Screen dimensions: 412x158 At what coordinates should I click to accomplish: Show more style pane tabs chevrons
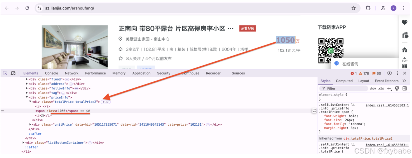click(404, 81)
